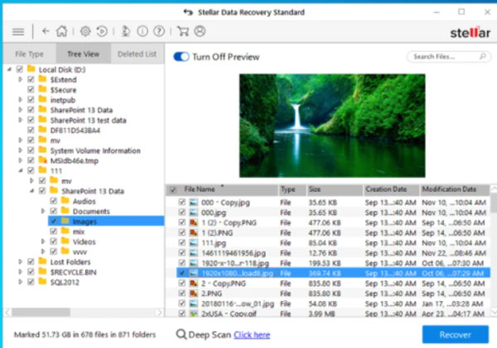Select the DF811D543BA4 folder
Image resolution: width=497 pixels, height=348 pixels.
click(x=75, y=130)
